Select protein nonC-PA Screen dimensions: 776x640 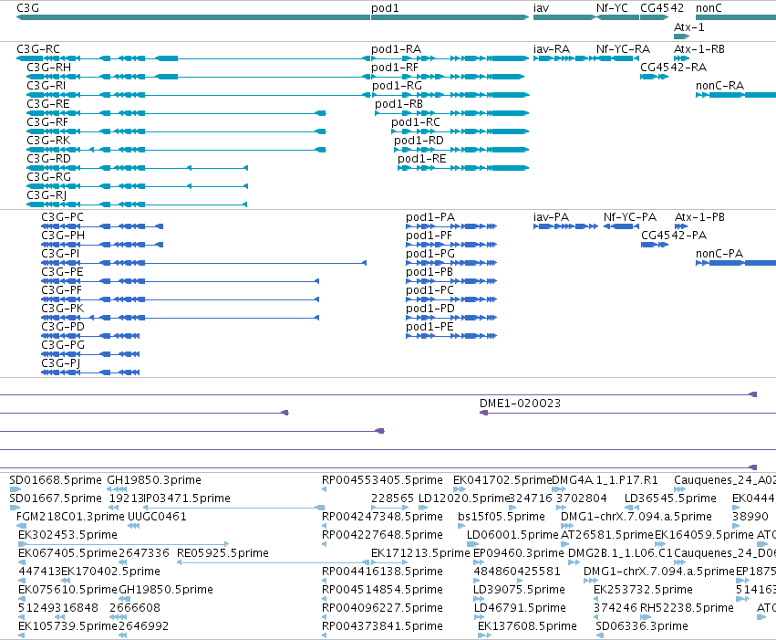tap(736, 263)
